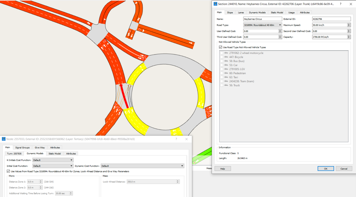Viewport: 356px width, 197px height.
Task: Confirm Section dialog with OK
Action: (x=326, y=169)
